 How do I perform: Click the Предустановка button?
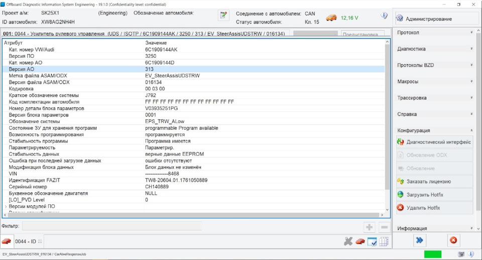[x=363, y=34]
